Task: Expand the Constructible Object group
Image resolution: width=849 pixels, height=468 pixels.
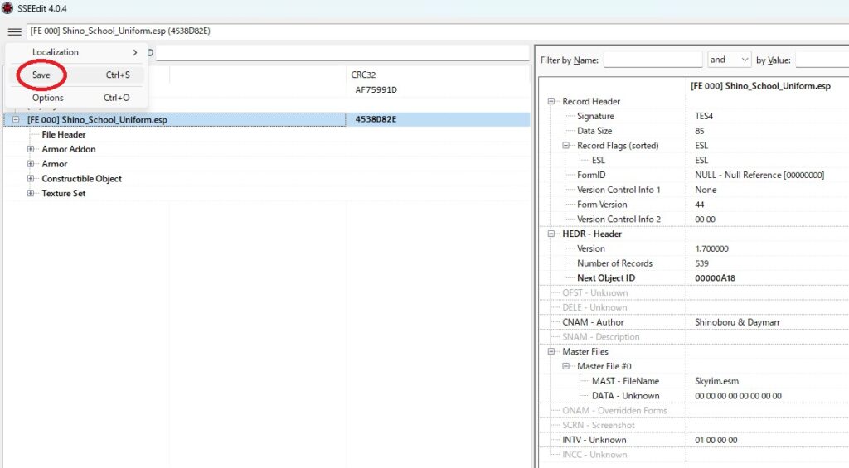Action: coord(31,179)
